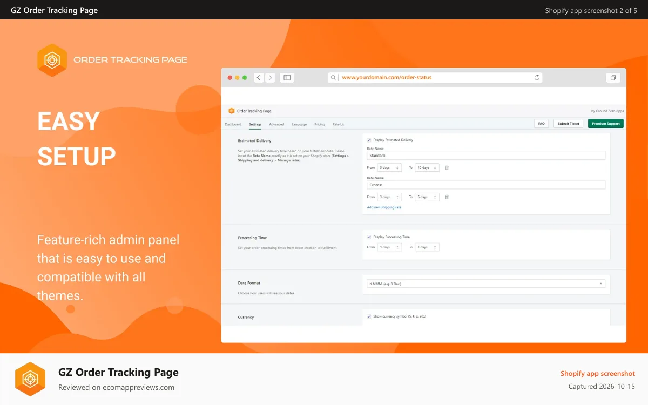Click the green Premium Support button
The height and width of the screenshot is (405, 648).
[606, 124]
